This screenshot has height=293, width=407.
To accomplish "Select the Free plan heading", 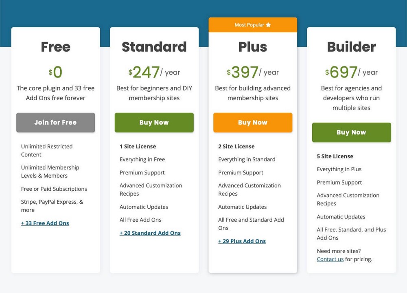I will point(56,47).
